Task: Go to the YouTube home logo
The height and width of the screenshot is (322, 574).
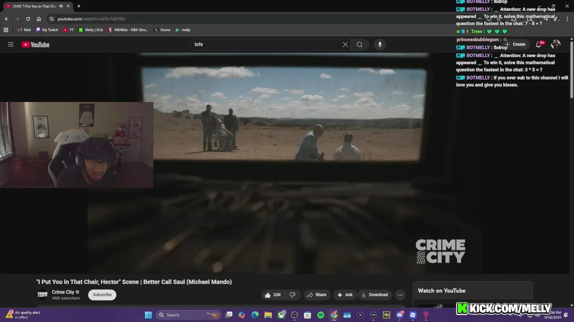Action: point(35,44)
